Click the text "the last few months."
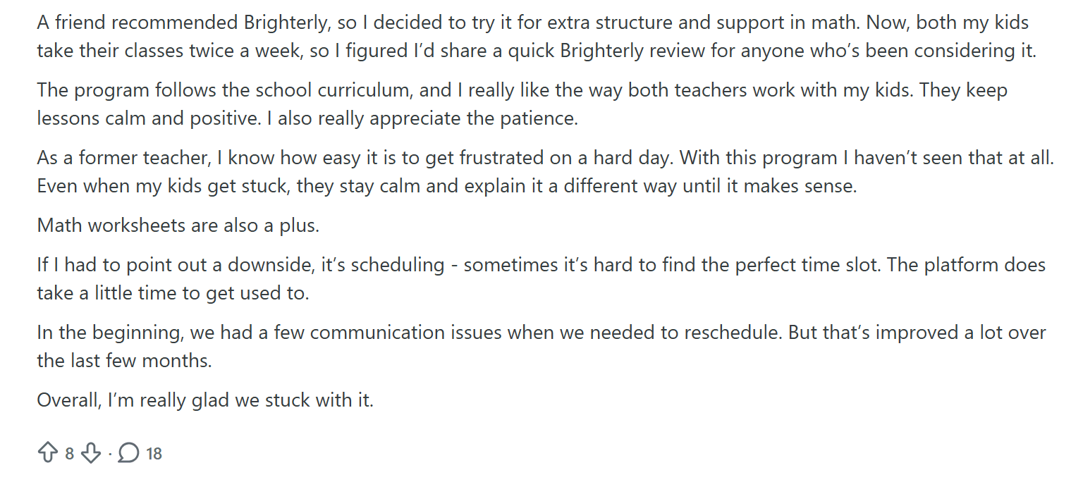 point(124,361)
